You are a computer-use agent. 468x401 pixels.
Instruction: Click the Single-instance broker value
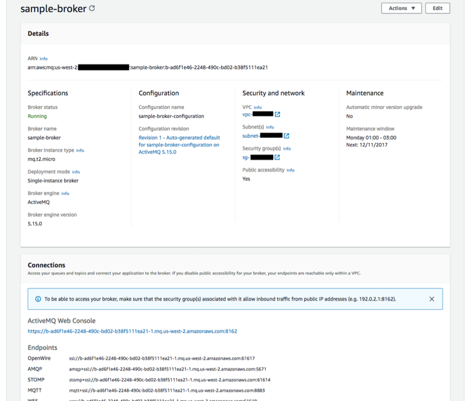click(x=53, y=181)
